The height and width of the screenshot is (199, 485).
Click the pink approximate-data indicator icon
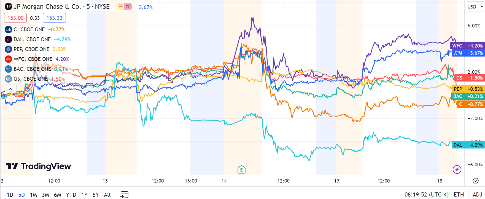pyautogui.click(x=128, y=6)
